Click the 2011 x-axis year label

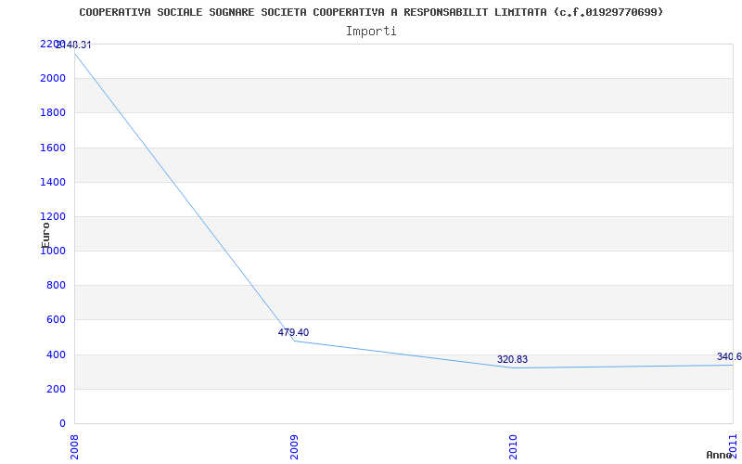(733, 445)
